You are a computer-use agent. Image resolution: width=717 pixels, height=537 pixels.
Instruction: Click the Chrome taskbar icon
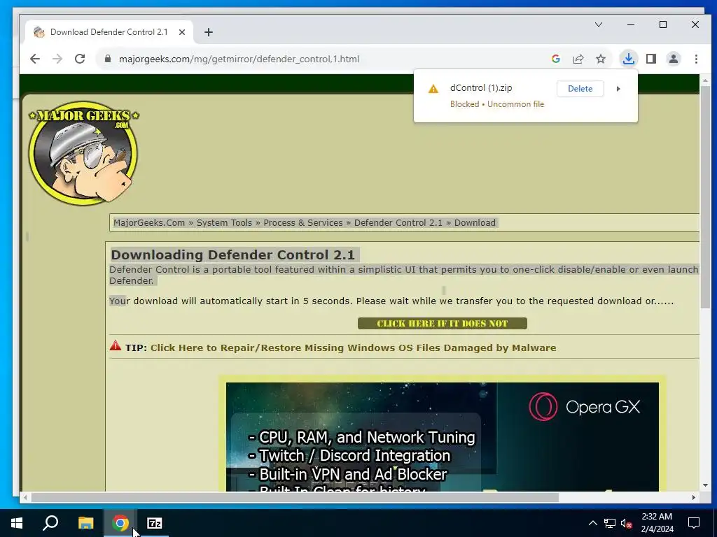(120, 523)
